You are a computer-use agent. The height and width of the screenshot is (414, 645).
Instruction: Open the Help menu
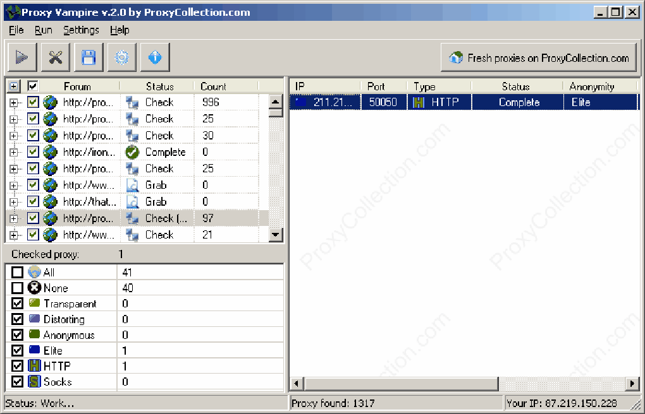pyautogui.click(x=120, y=30)
